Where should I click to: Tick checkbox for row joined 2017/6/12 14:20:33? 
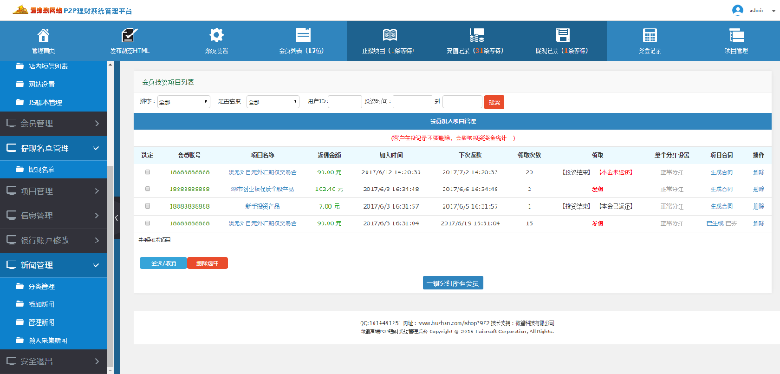(x=146, y=172)
